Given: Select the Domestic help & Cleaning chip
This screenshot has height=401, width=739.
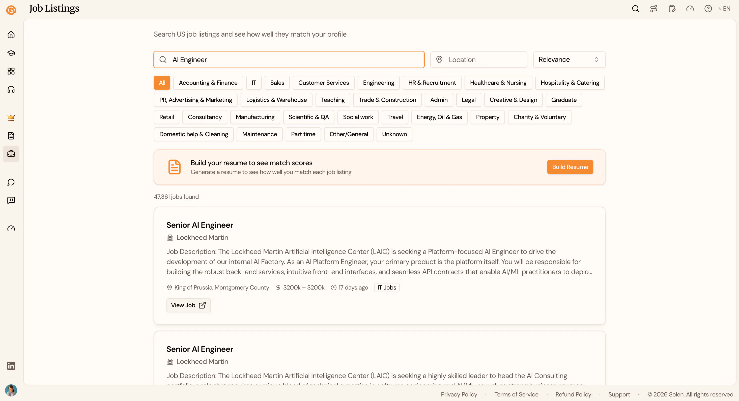Looking at the screenshot, I should (194, 134).
